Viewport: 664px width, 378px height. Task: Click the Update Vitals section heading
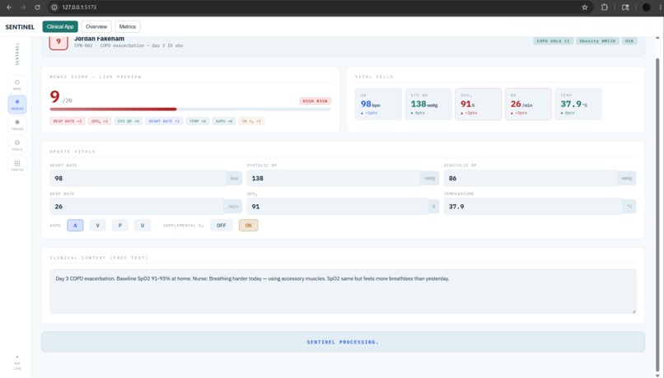click(72, 151)
